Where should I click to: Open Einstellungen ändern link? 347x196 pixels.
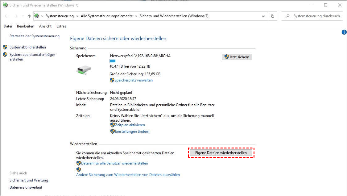[x=132, y=131]
